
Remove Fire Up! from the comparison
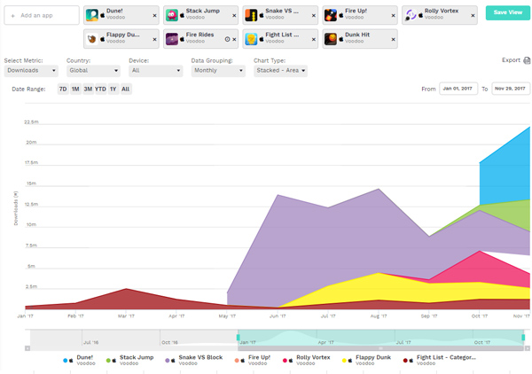click(393, 16)
